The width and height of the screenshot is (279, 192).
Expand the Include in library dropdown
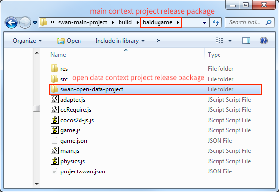point(120,41)
